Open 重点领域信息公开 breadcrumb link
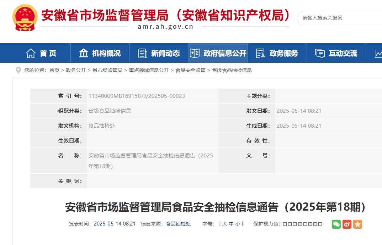This screenshot has width=382, height=245. point(149,70)
